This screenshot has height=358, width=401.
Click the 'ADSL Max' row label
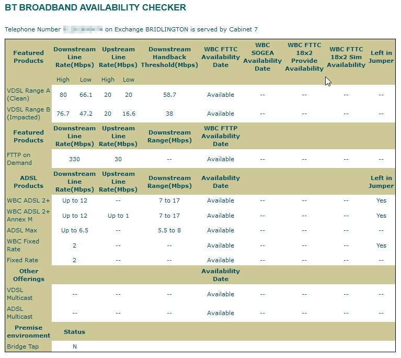click(x=22, y=230)
